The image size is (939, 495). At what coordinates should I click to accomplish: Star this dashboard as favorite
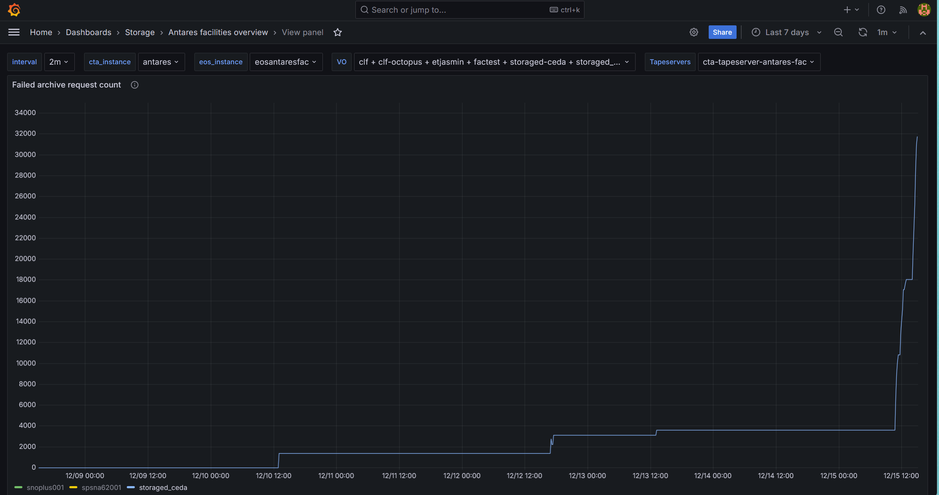point(337,33)
